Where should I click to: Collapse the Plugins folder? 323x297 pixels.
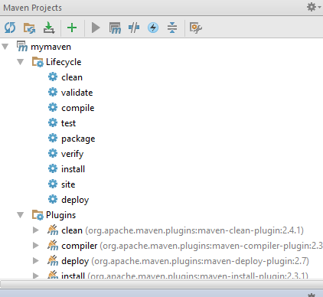21,215
